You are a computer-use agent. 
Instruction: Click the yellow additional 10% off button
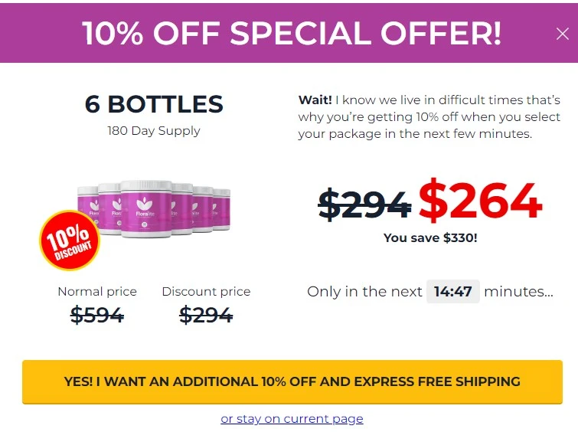292,381
